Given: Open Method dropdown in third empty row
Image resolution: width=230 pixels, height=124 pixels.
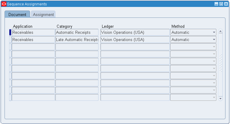Looking at the screenshot, I should click(214, 47).
